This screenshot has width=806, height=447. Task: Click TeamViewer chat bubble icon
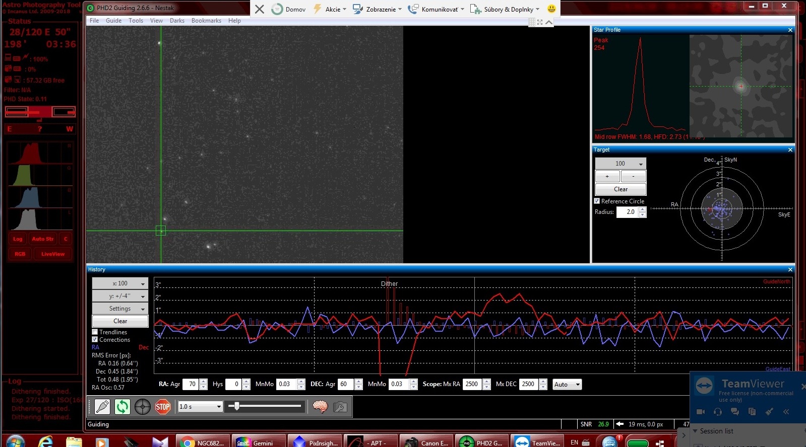(735, 412)
